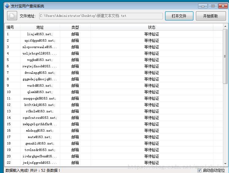
Task: Click number 22 in 编号 column
Action: pos(9,163)
